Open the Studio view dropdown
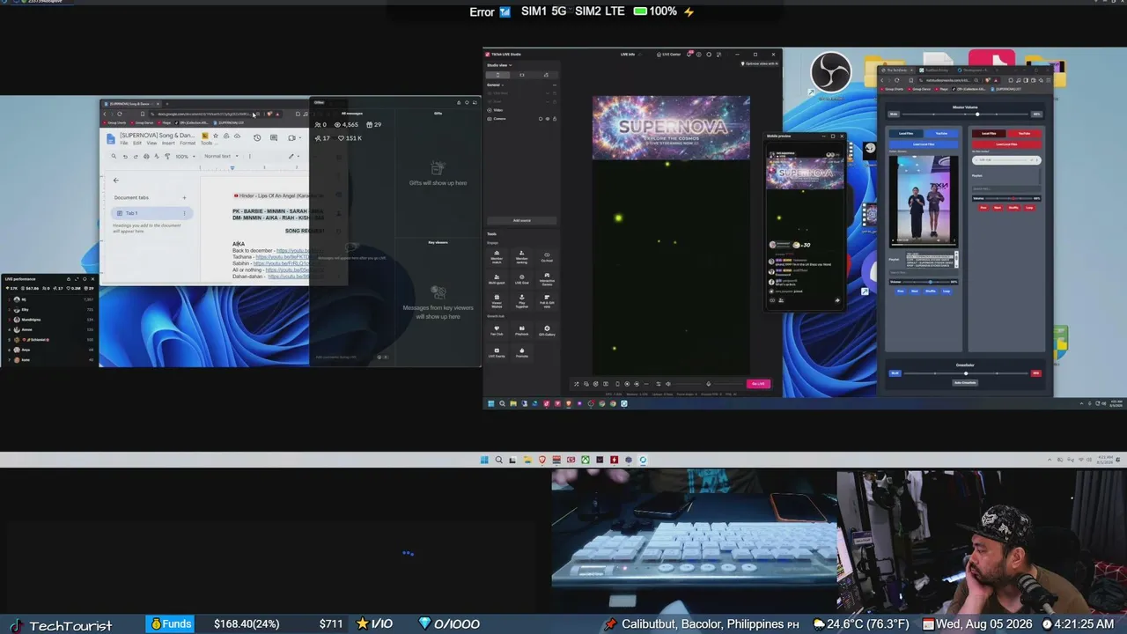Viewport: 1127px width, 634px height. coord(499,65)
